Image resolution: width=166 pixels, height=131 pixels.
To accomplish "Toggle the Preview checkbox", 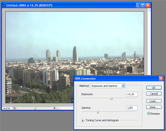I will click(149, 114).
